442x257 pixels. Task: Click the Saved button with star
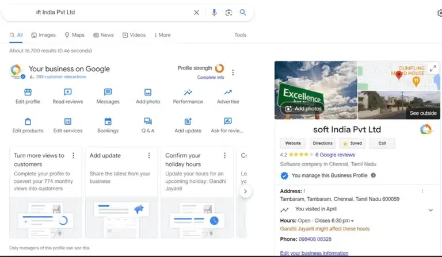tap(352, 143)
